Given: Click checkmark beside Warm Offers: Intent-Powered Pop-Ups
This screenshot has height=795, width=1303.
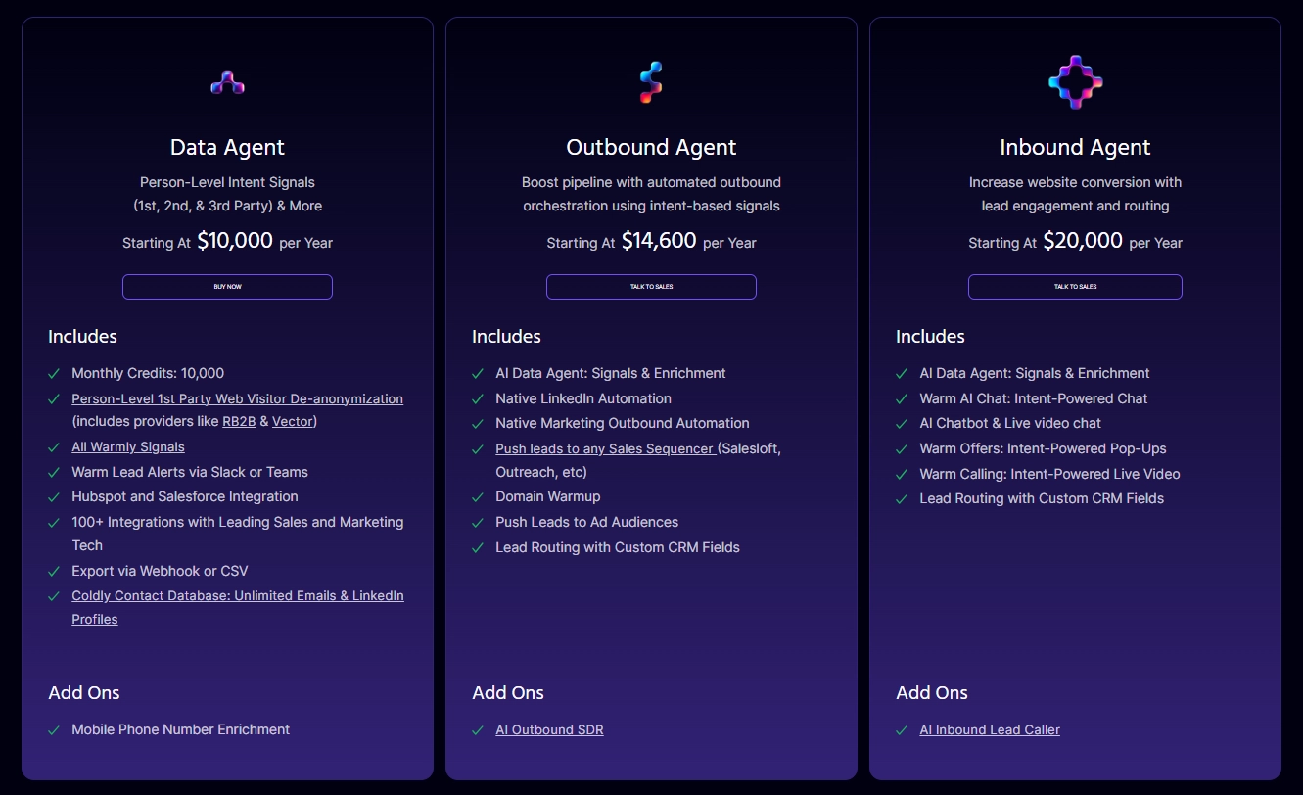Looking at the screenshot, I should coord(902,448).
